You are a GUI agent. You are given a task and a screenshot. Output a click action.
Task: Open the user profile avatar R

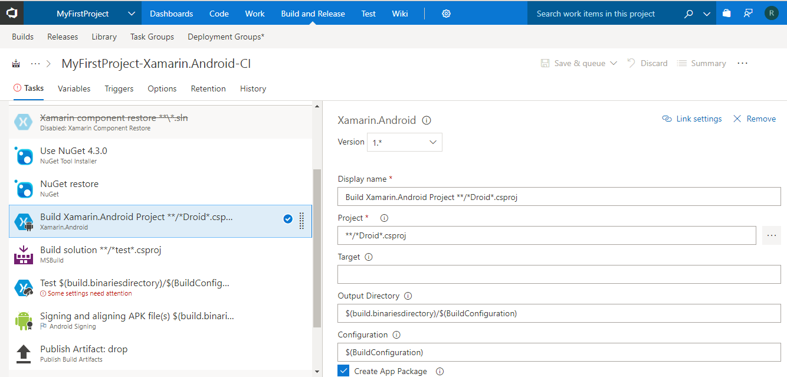771,13
